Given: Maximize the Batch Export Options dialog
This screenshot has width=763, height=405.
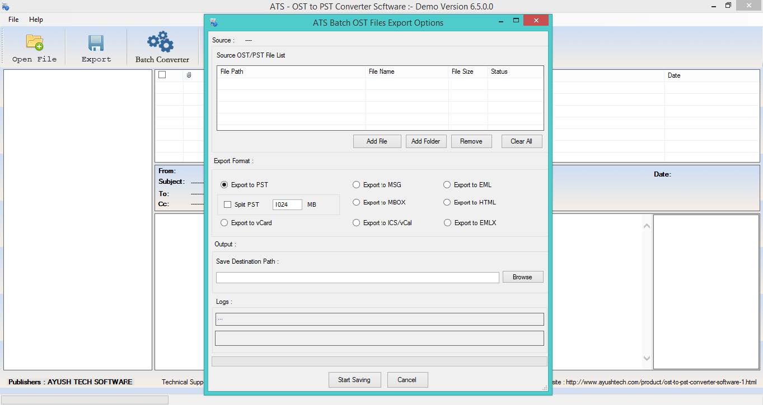Looking at the screenshot, I should [x=516, y=21].
